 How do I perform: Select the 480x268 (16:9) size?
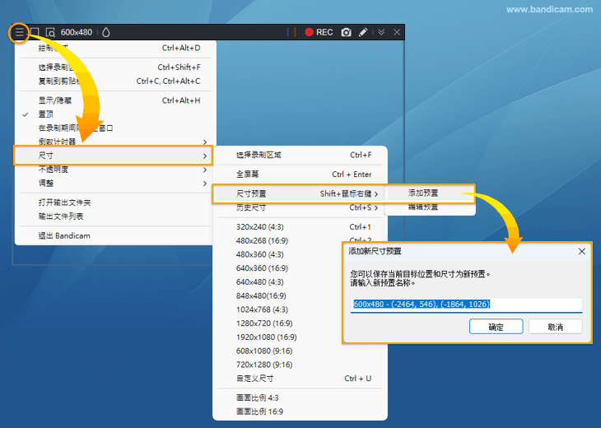[x=279, y=240]
